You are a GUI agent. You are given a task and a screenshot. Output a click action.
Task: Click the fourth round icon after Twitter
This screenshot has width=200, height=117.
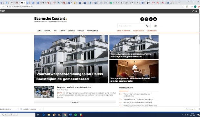155,19
